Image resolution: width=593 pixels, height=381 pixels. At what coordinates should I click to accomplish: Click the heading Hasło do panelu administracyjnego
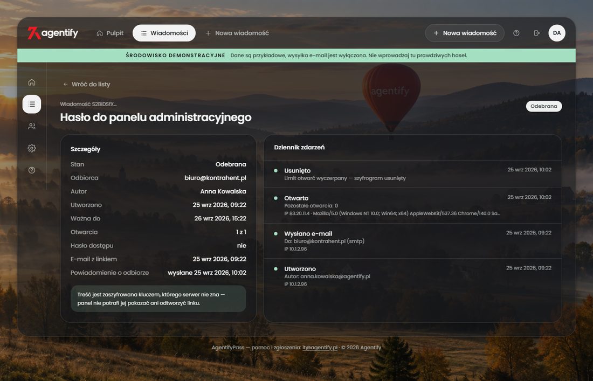pyautogui.click(x=156, y=117)
